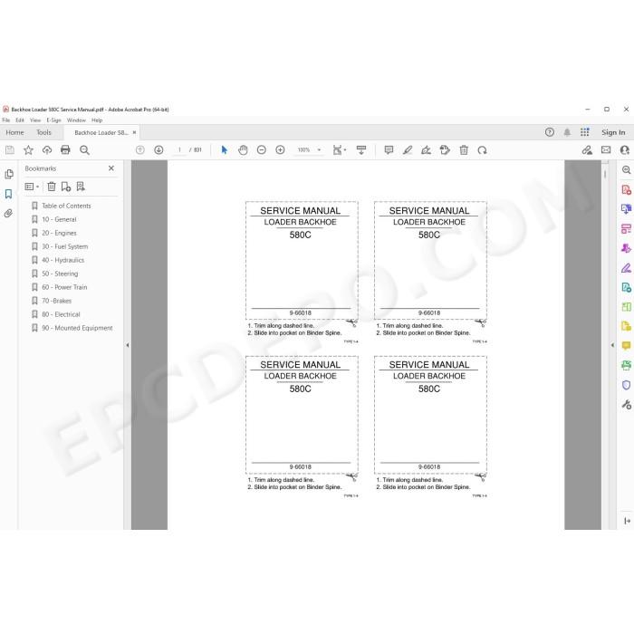Open the Window menu
Screen dimensions: 634x634
click(x=76, y=120)
